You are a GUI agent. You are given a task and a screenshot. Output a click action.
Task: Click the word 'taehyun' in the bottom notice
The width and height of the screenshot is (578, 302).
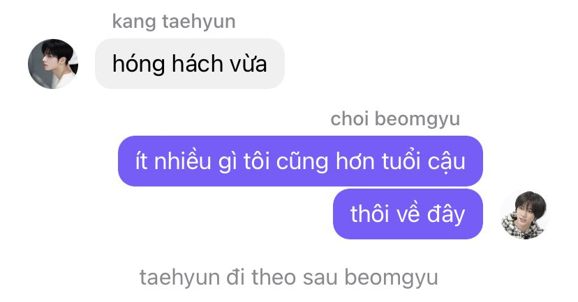click(179, 278)
